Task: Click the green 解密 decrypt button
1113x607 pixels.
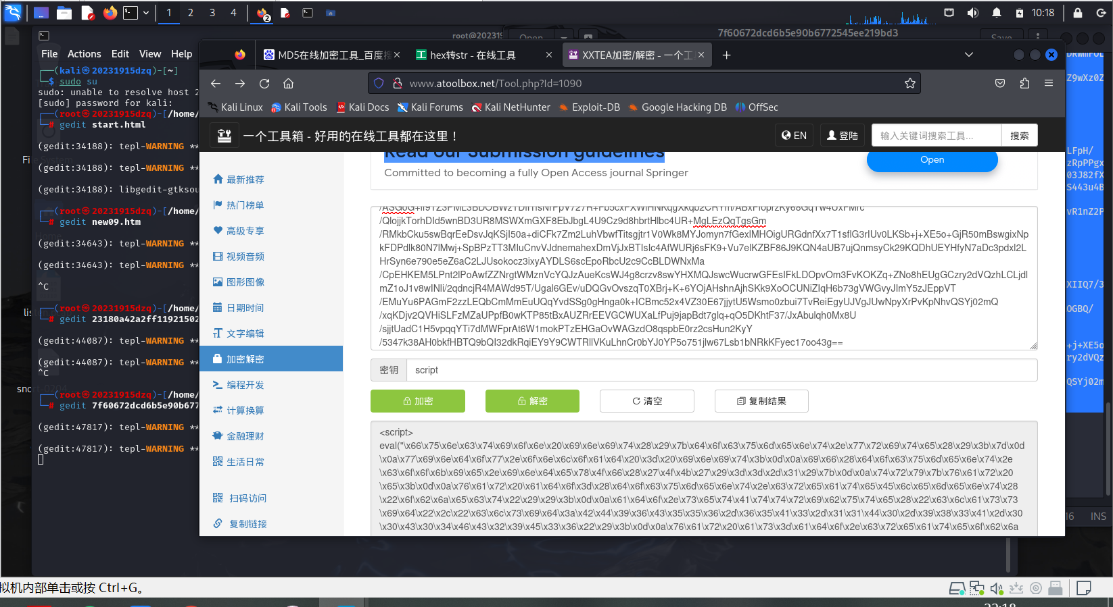Action: click(x=532, y=401)
